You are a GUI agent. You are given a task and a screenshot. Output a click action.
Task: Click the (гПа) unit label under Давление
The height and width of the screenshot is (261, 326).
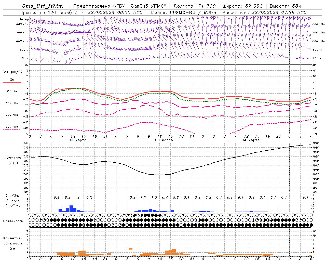pos(13,163)
